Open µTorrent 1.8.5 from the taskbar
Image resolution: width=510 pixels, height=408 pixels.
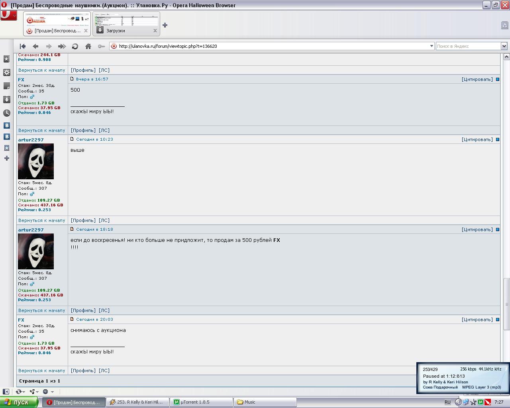201,402
